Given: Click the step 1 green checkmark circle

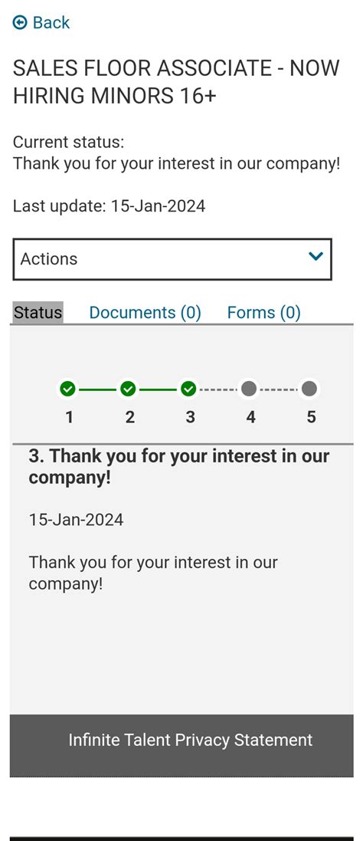Looking at the screenshot, I should pyautogui.click(x=67, y=389).
